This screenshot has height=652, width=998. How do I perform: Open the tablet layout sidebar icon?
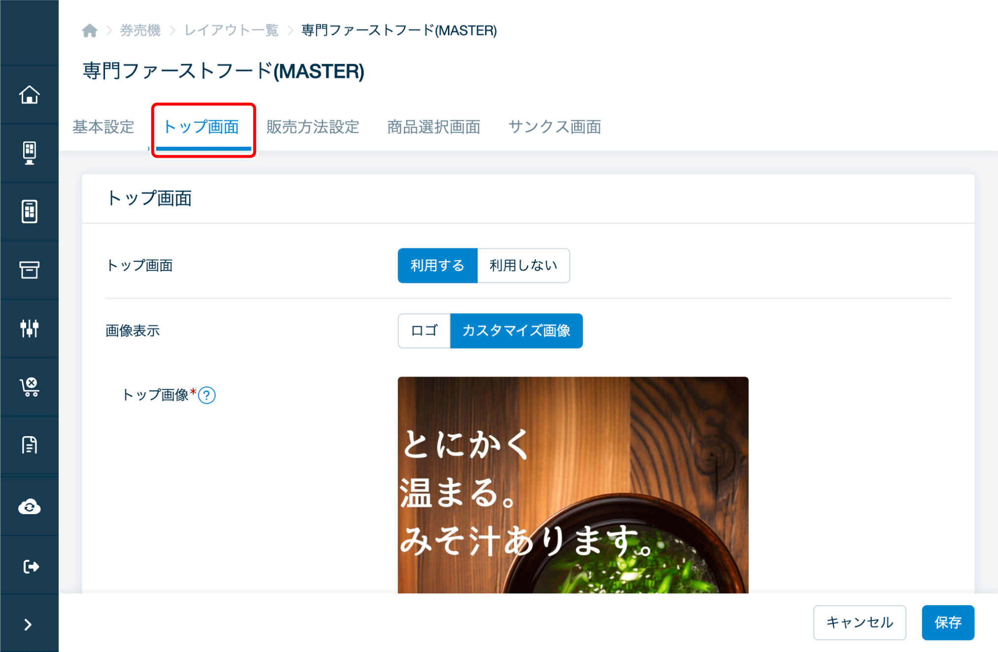tap(30, 211)
